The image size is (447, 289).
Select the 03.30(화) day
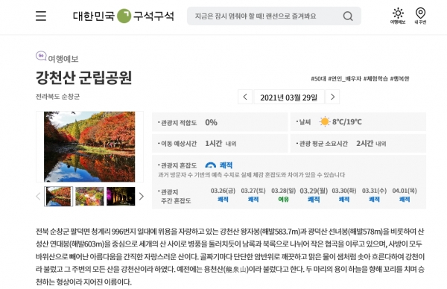click(x=343, y=195)
